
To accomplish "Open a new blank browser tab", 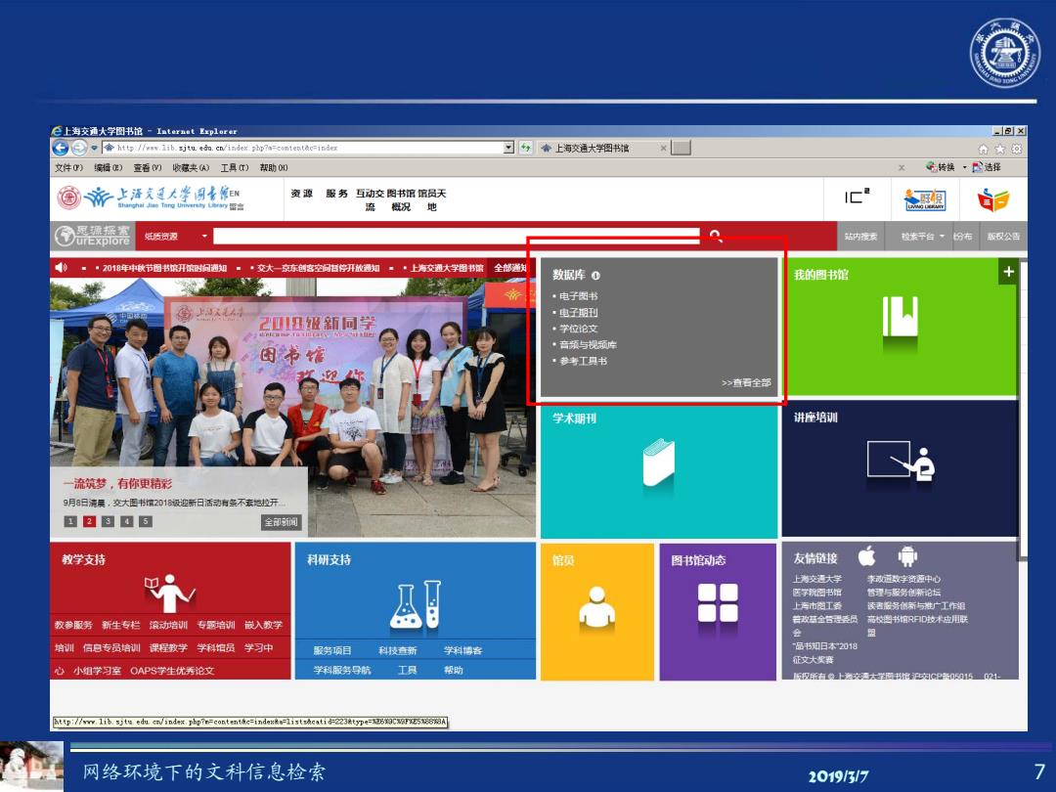I will point(681,148).
